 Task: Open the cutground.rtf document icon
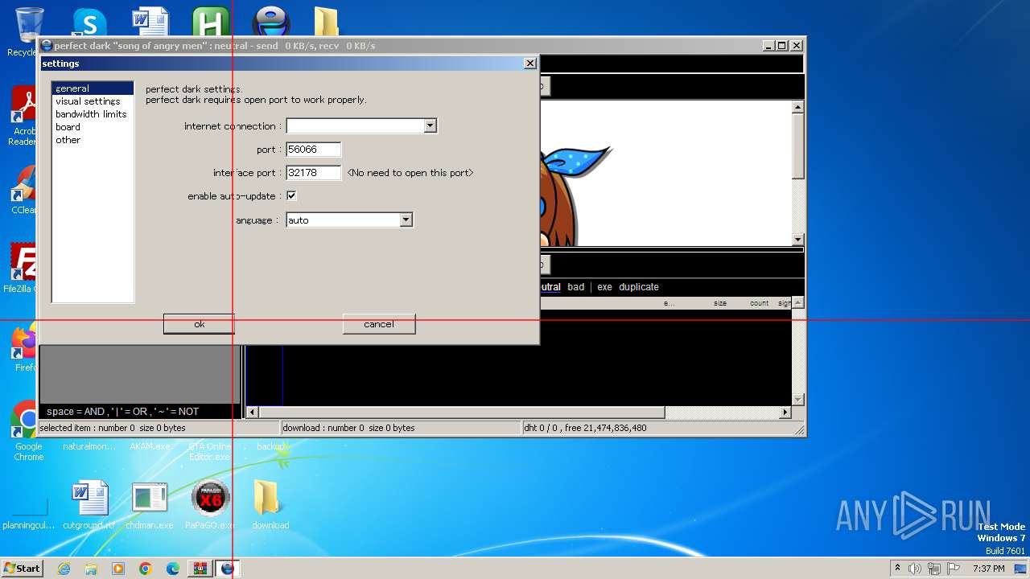(x=89, y=504)
